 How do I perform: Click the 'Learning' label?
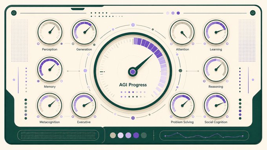[216, 49]
